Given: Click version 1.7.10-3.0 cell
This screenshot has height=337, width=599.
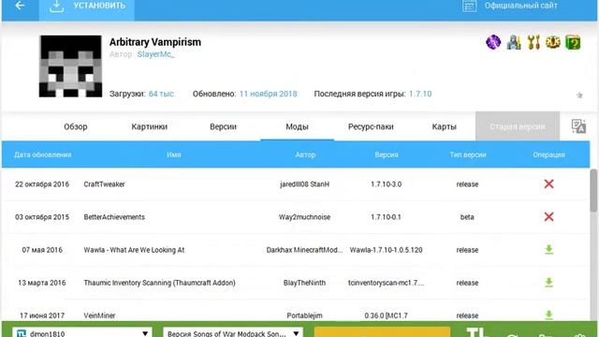Looking at the screenshot, I should pyautogui.click(x=387, y=184).
